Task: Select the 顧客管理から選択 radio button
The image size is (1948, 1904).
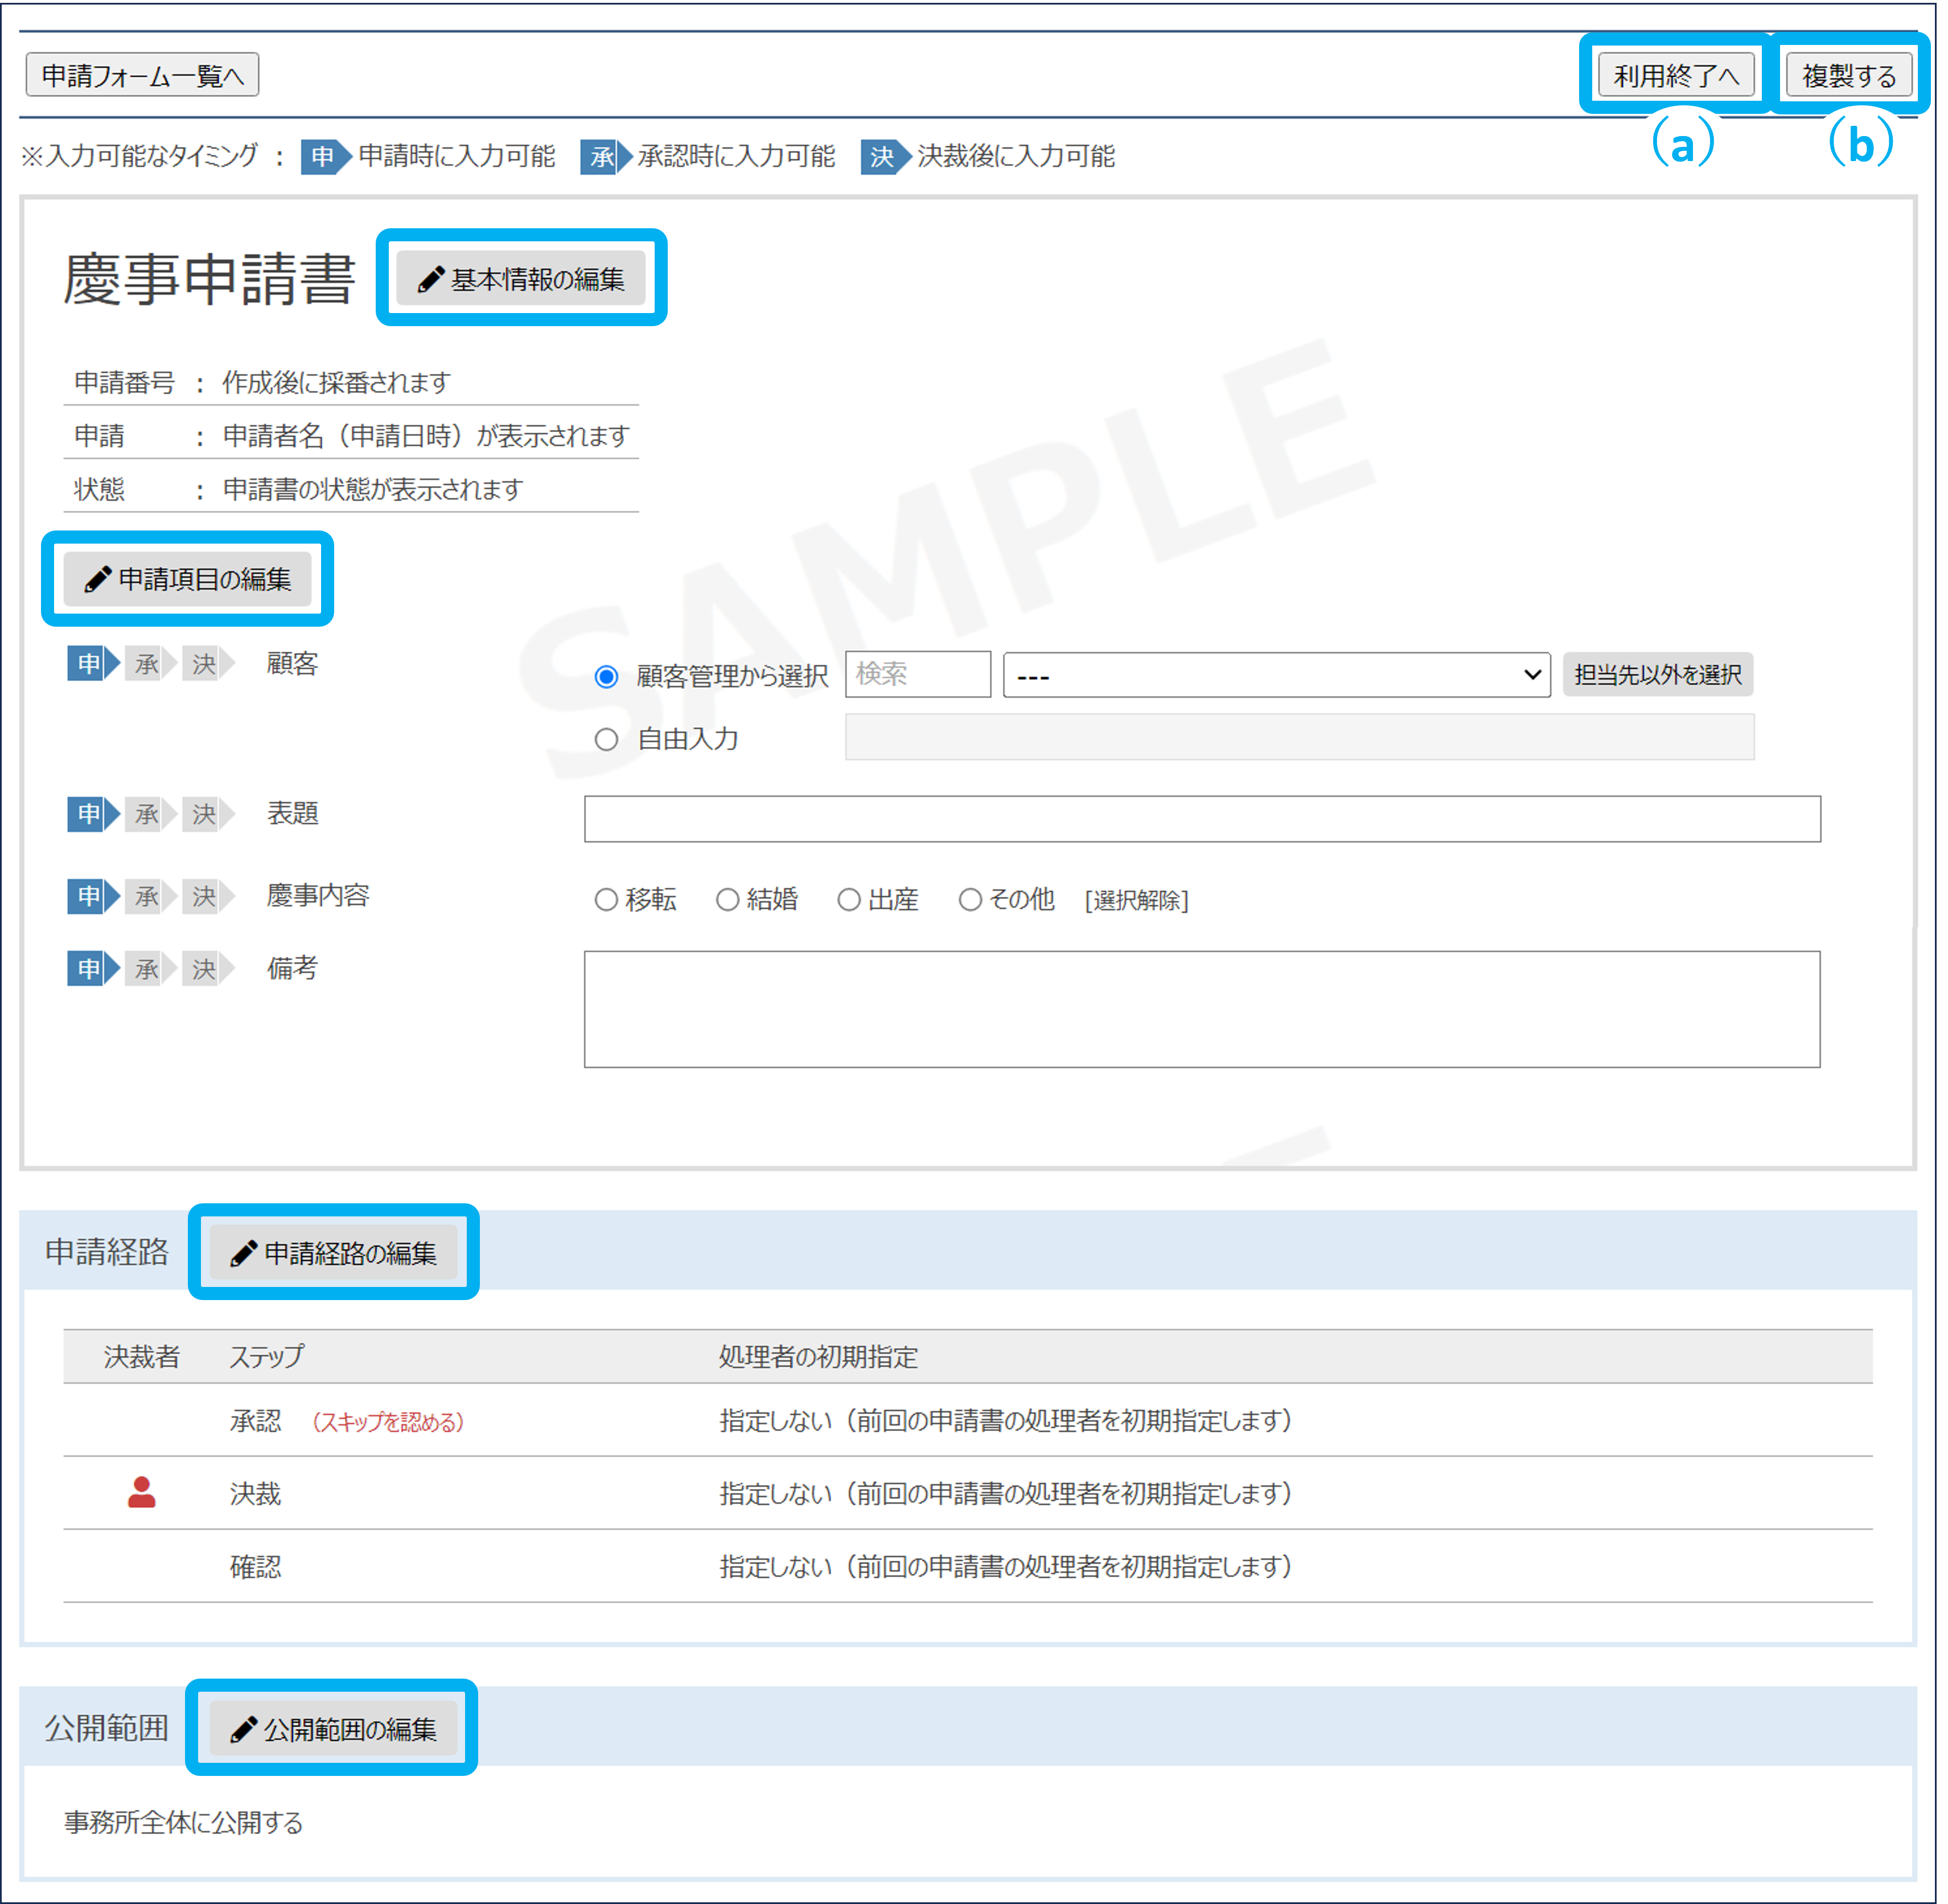Action: click(606, 677)
